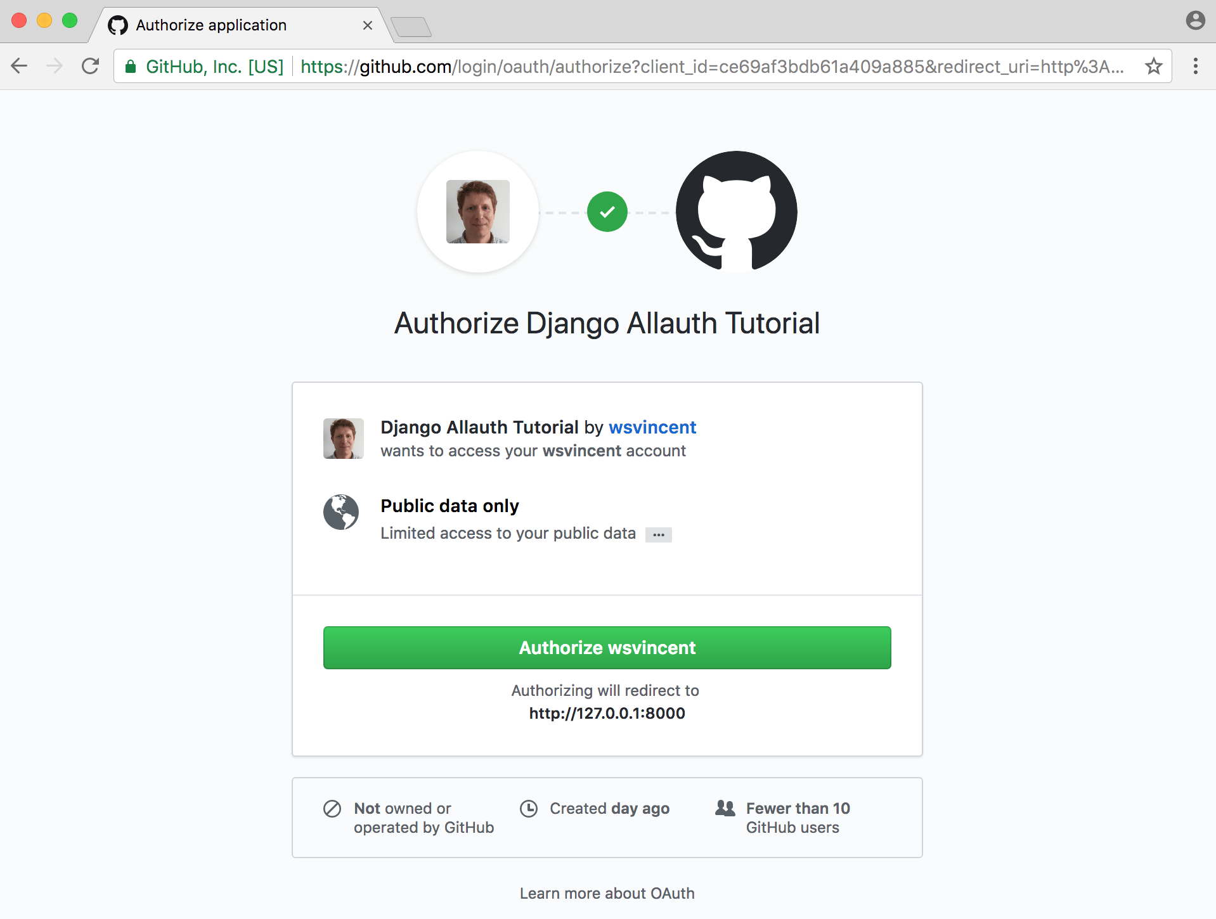Click the people icon beside Fewer than 10
This screenshot has width=1216, height=919.
(x=725, y=808)
